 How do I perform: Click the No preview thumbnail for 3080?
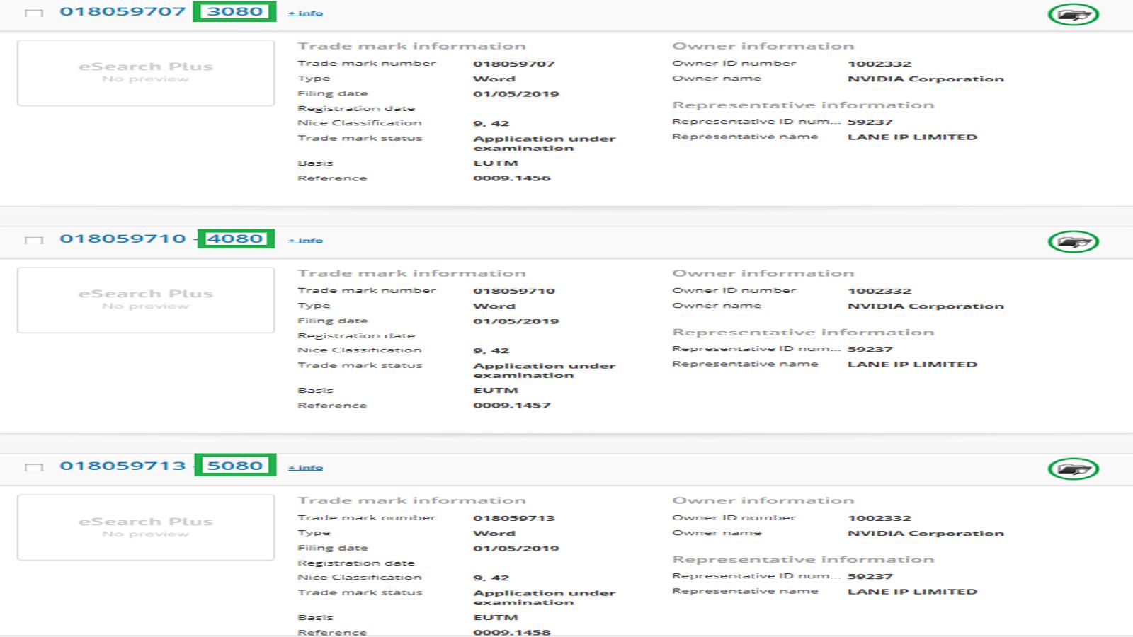pyautogui.click(x=146, y=73)
